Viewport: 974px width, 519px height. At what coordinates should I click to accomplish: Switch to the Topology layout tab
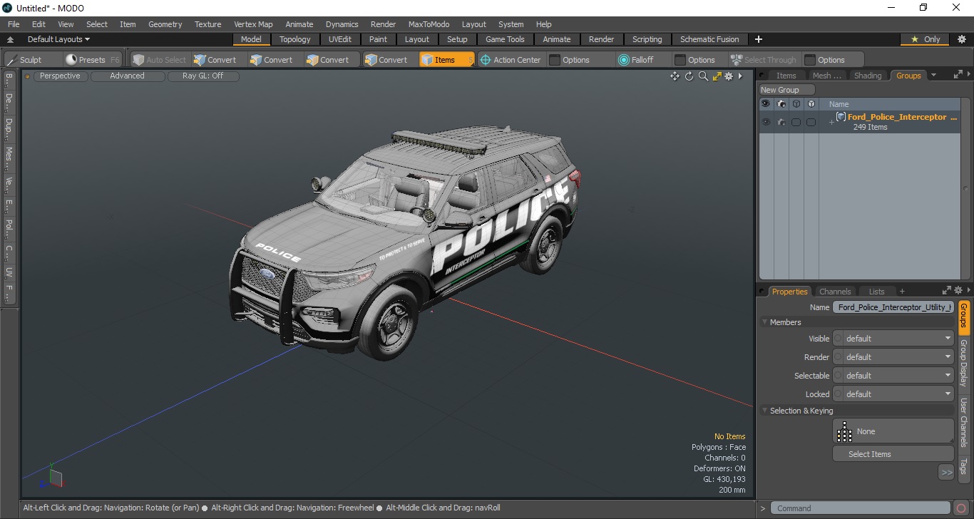[x=294, y=39]
